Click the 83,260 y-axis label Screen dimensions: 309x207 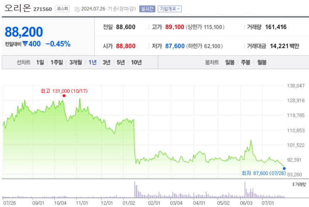(294, 175)
